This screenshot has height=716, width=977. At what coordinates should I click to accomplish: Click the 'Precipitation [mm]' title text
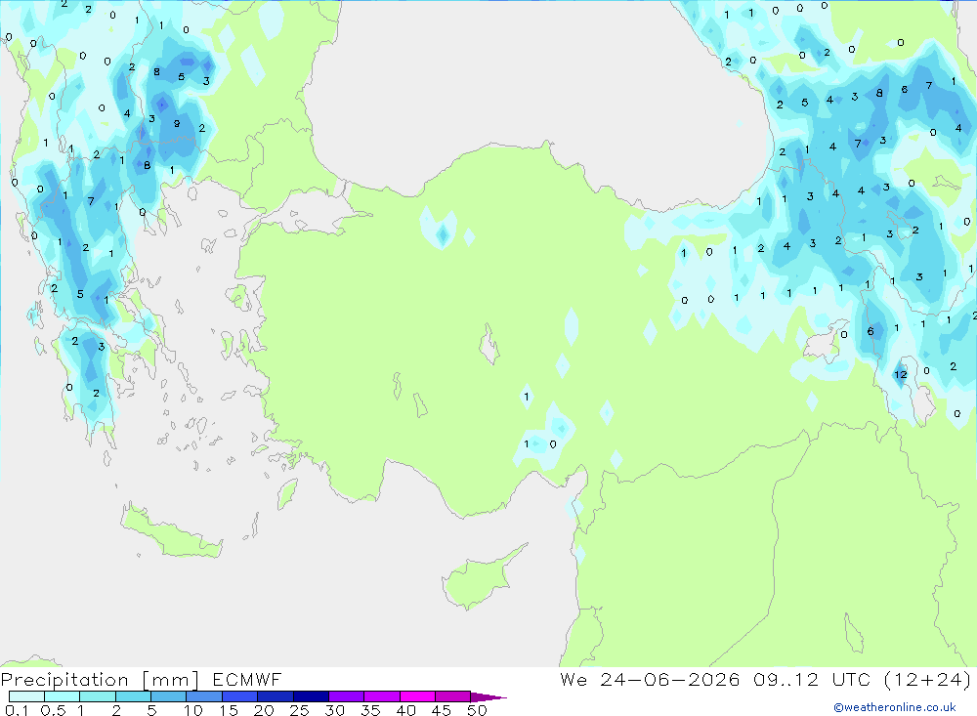coord(100,680)
